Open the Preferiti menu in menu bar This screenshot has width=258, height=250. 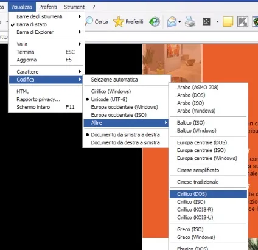point(48,7)
